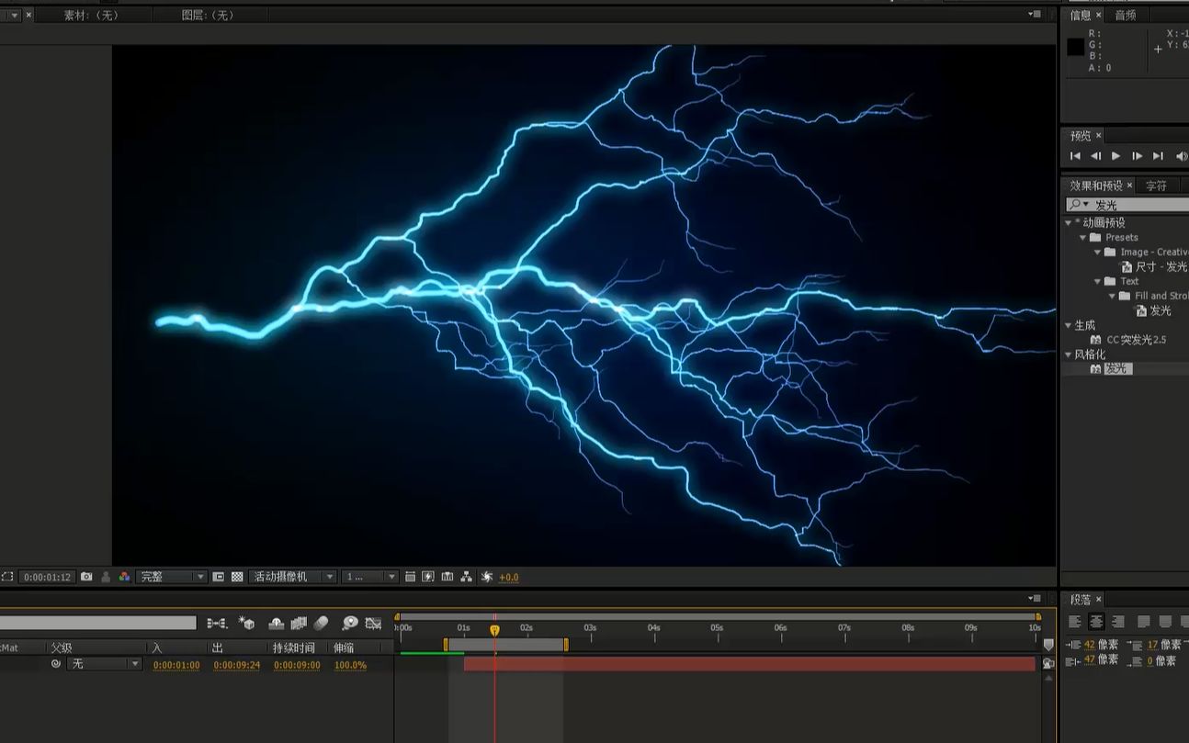The width and height of the screenshot is (1189, 743).
Task: Toggle fast previews region icon next to 完整
Action: (219, 577)
